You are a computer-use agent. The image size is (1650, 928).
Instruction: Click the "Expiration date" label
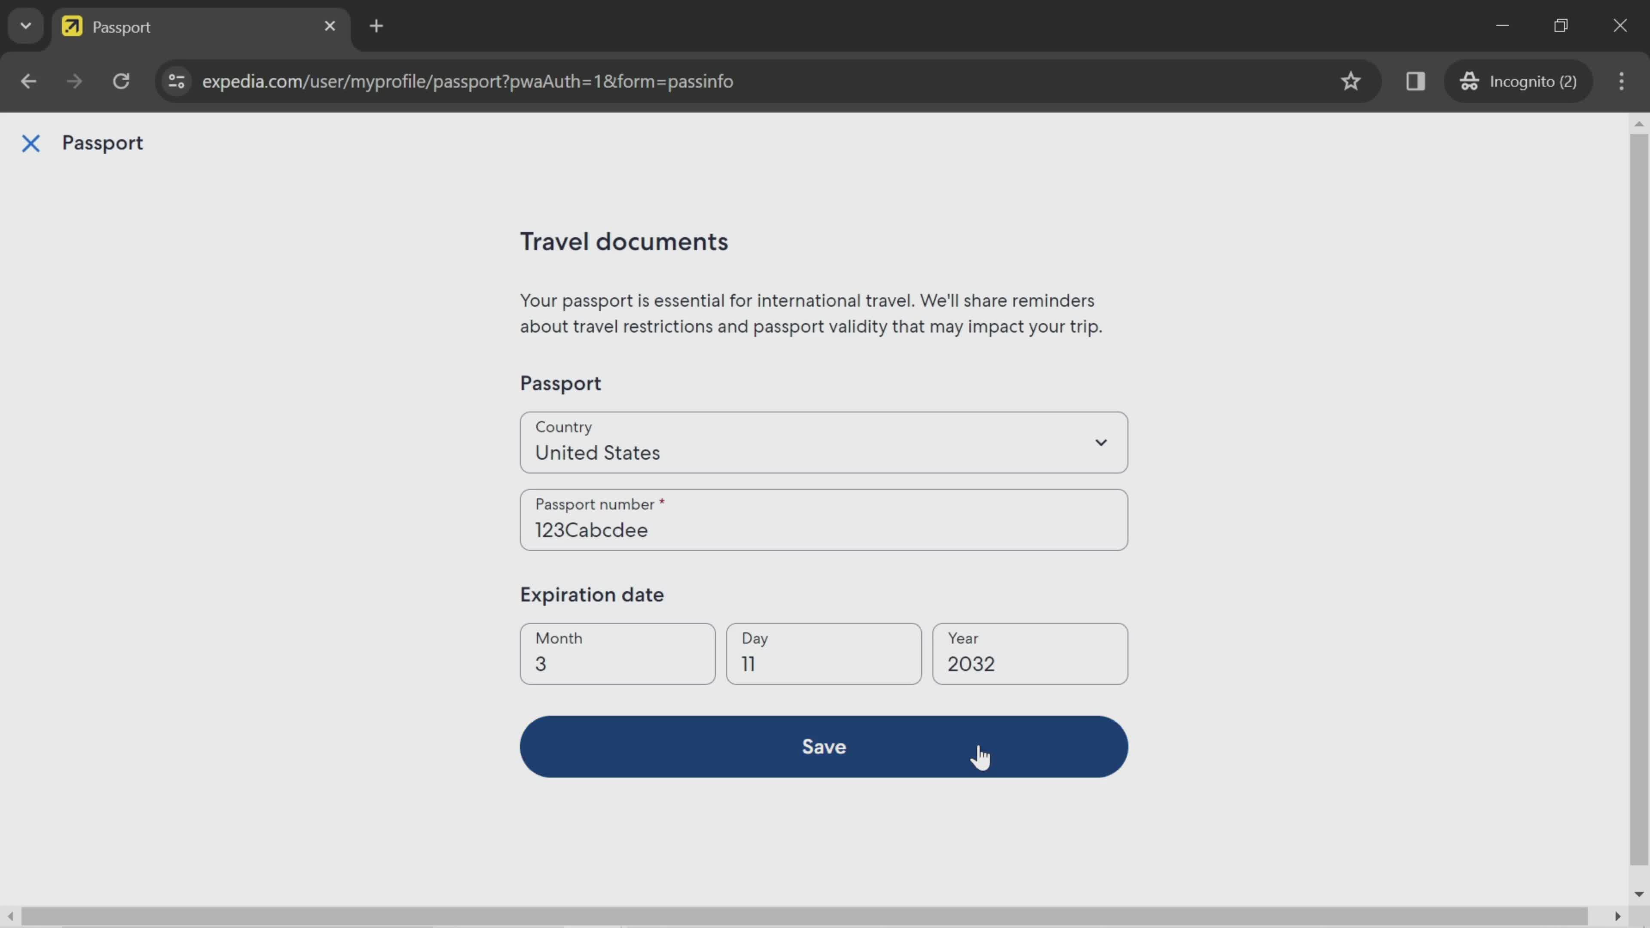click(592, 595)
